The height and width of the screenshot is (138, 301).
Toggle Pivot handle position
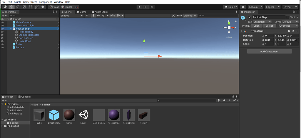[x=54, y=7]
